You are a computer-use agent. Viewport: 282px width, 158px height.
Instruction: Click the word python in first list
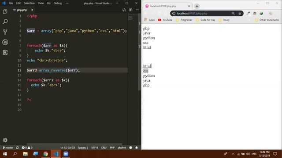click(x=149, y=38)
